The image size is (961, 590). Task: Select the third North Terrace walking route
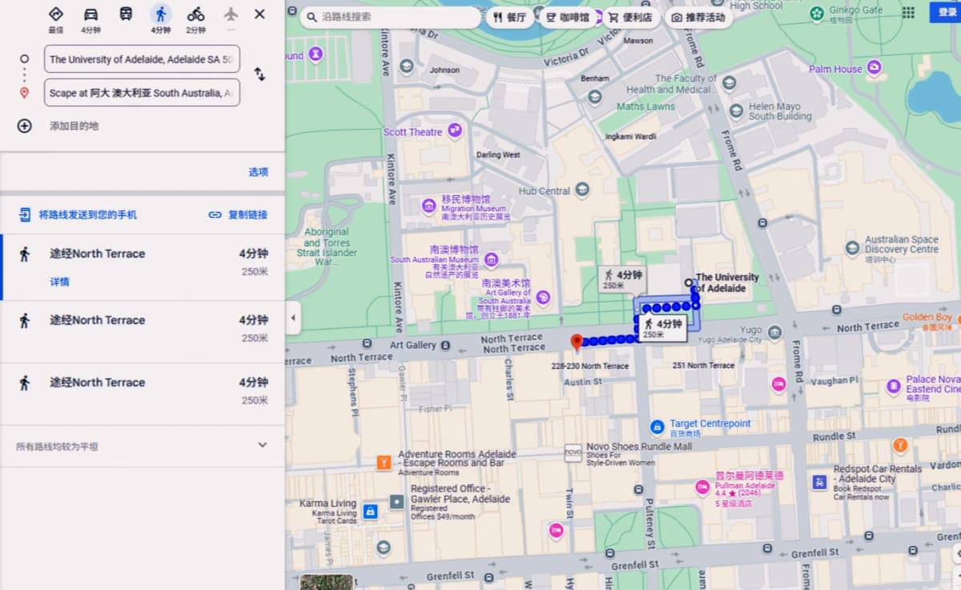[x=143, y=392]
